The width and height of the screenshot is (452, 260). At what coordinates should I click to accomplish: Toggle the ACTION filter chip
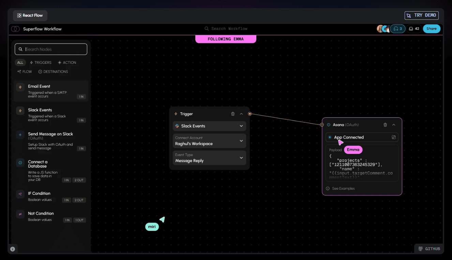tap(67, 62)
